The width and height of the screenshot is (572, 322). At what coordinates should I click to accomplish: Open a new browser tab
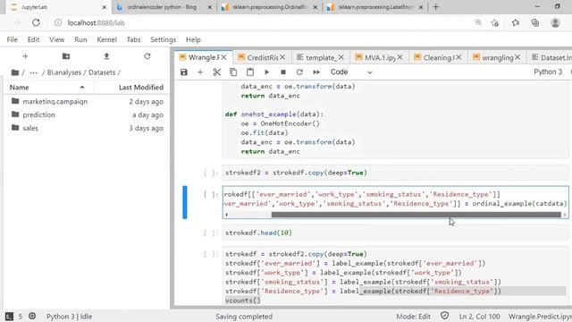[x=436, y=7]
